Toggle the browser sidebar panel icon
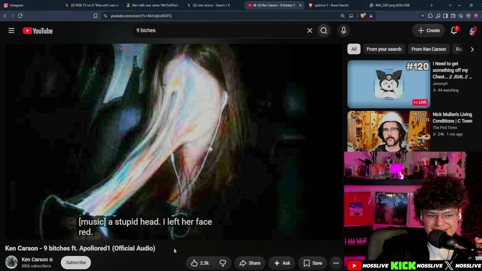The width and height of the screenshot is (482, 271). click(445, 16)
